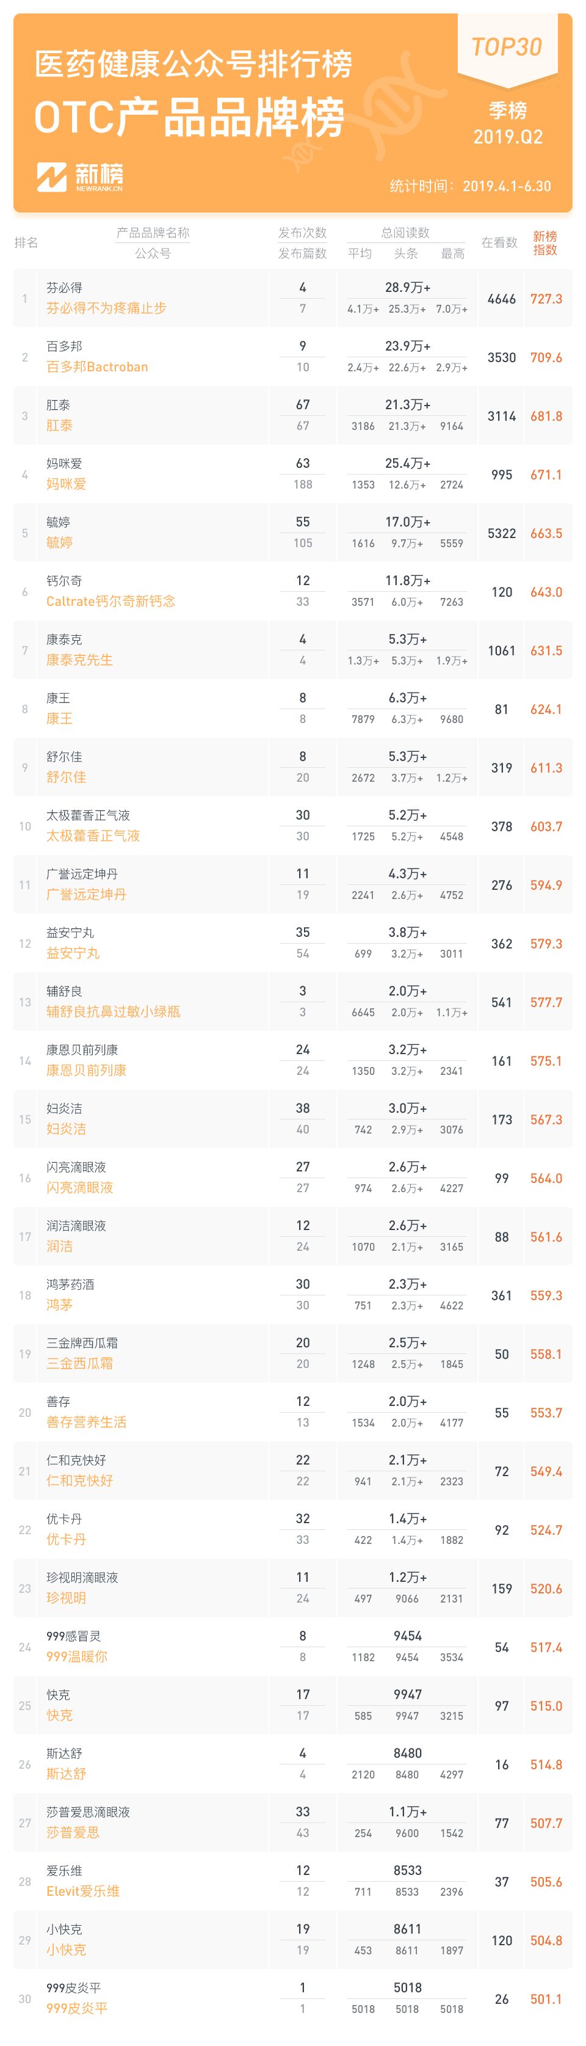The height and width of the screenshot is (2046, 586).
Task: Open the Elevit爱乐维 account link
Action: click(x=82, y=1891)
